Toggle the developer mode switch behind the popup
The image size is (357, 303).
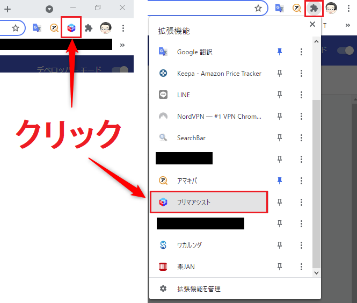pyautogui.click(x=345, y=50)
